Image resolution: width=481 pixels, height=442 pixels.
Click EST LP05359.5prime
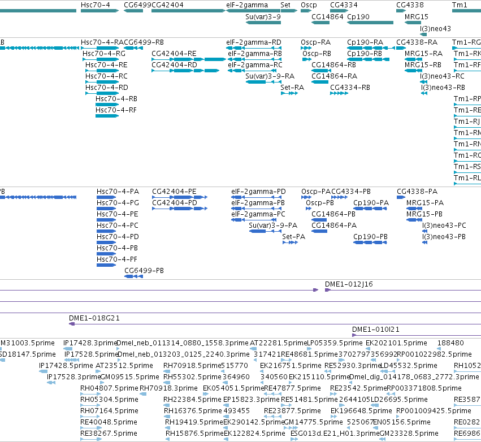click(x=309, y=349)
